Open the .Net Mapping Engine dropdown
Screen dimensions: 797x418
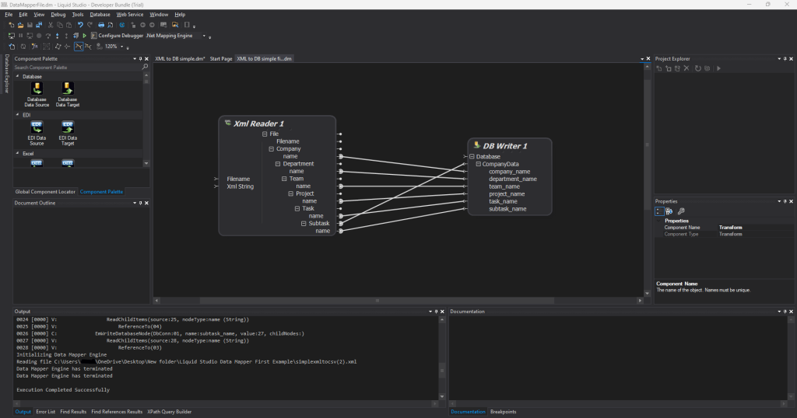(205, 36)
